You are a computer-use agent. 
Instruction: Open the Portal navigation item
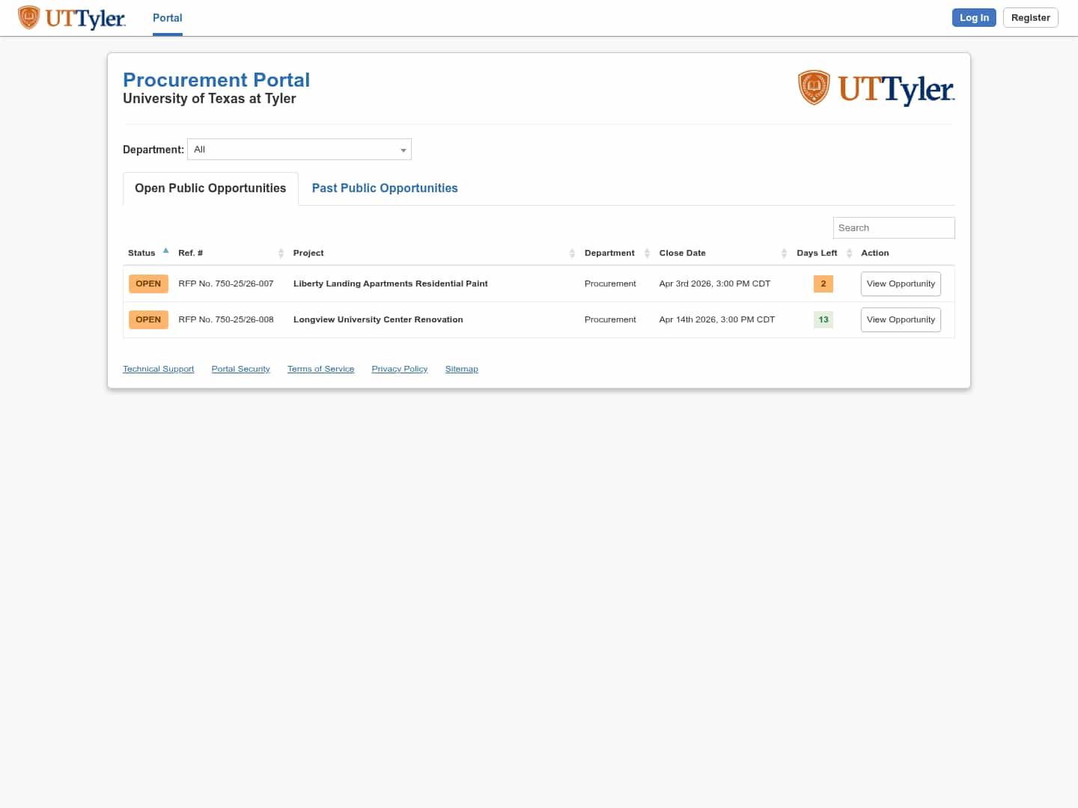click(x=168, y=18)
